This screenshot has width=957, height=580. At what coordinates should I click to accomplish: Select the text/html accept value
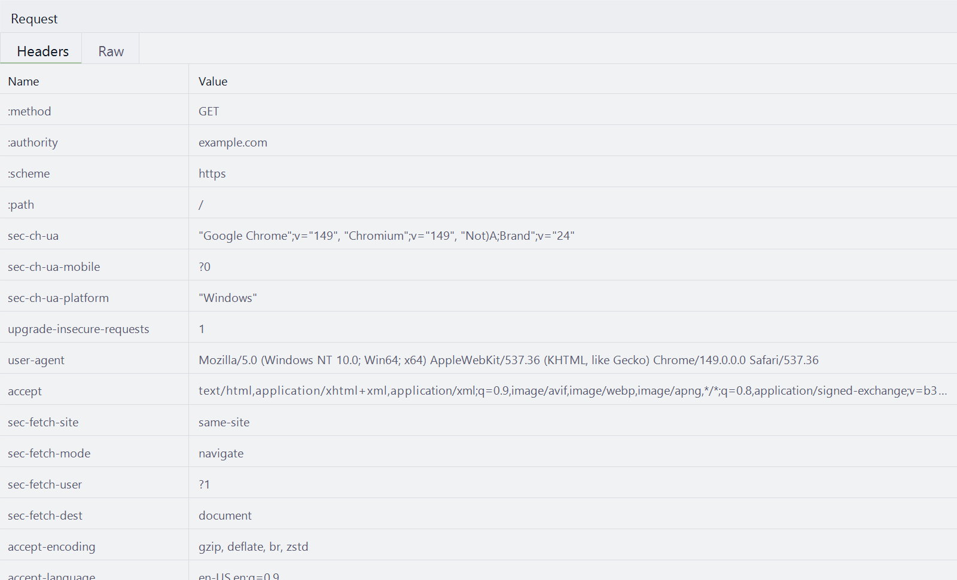click(x=572, y=390)
